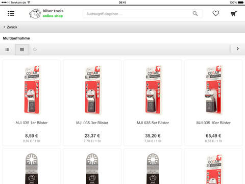The height and width of the screenshot is (184, 245).
Task: Open first saw blade product in second row
Action: tap(32, 169)
